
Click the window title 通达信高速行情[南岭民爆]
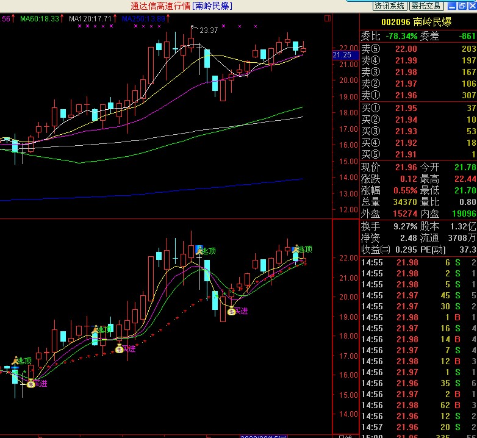(182, 5)
